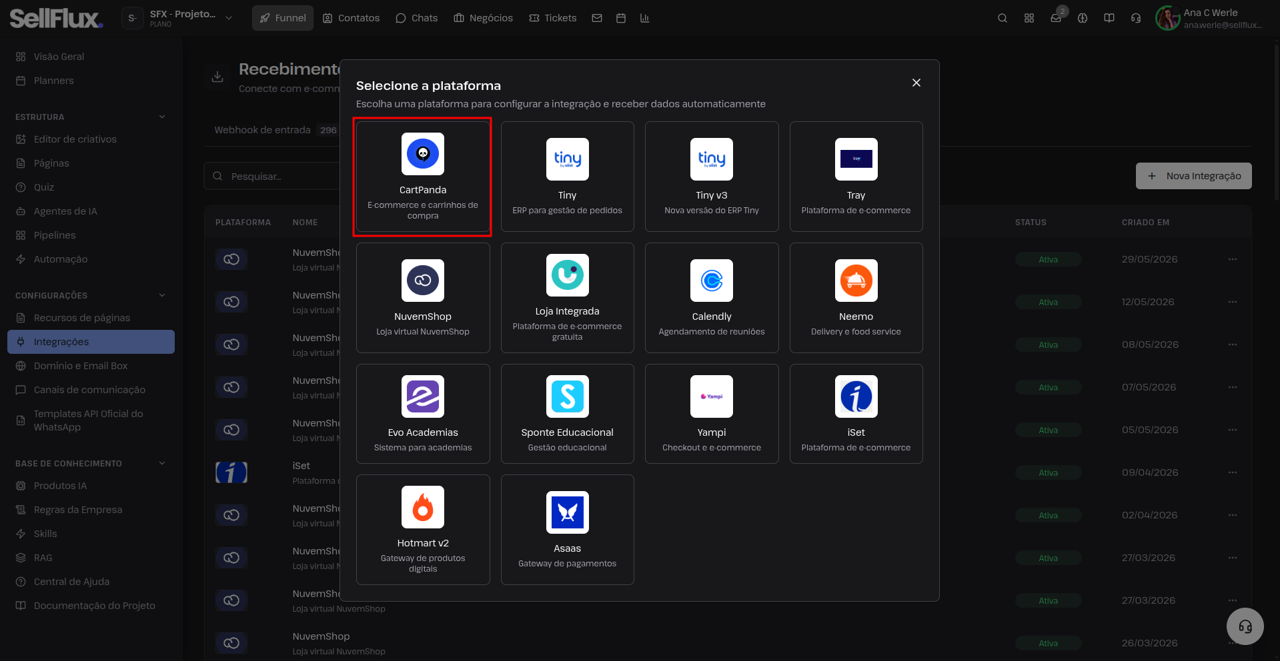Viewport: 1280px width, 661px height.
Task: Open row options for 07/05/2026 integration
Action: point(1233,387)
